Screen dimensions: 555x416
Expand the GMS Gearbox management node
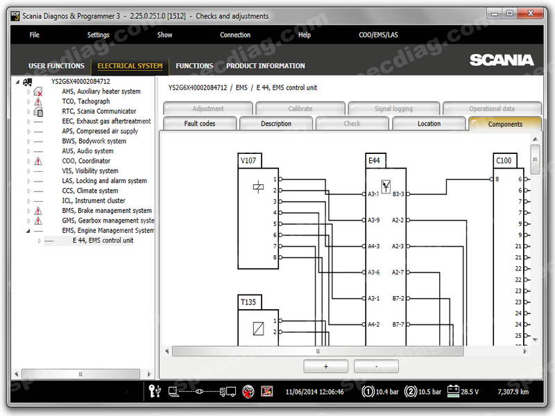(28, 221)
